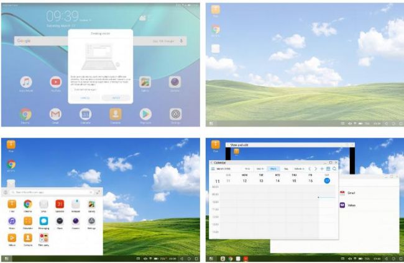Image resolution: width=404 pixels, height=263 pixels.
Task: Open YouTube app on tablet home screen
Action: pos(56,82)
